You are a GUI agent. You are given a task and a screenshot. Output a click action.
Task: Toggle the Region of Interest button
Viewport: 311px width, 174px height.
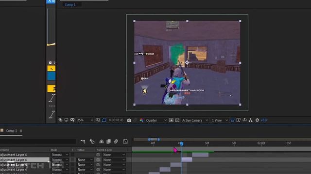pyautogui.click(x=171, y=120)
